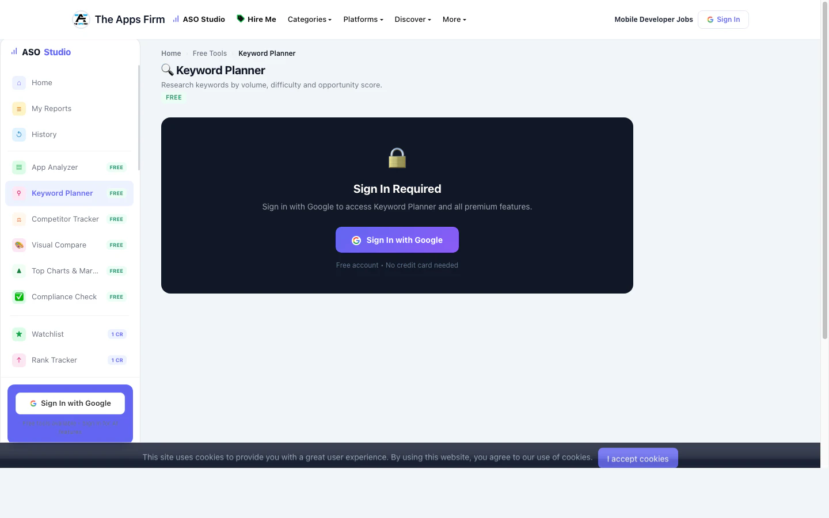Open the Platforms dropdown menu

(363, 20)
